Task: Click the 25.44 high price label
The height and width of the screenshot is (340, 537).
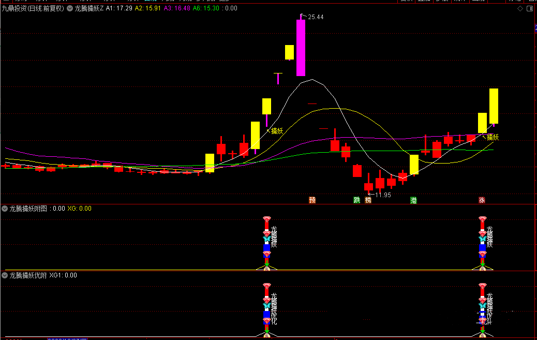Action: click(x=316, y=17)
